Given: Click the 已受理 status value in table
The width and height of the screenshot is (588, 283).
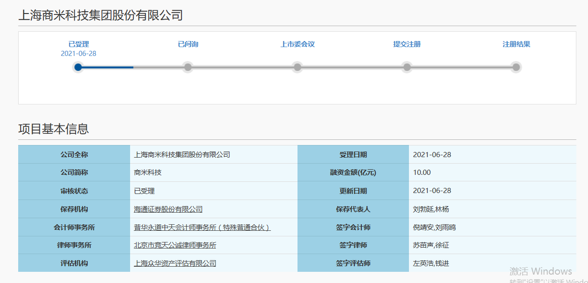Looking at the screenshot, I should pos(214,191).
